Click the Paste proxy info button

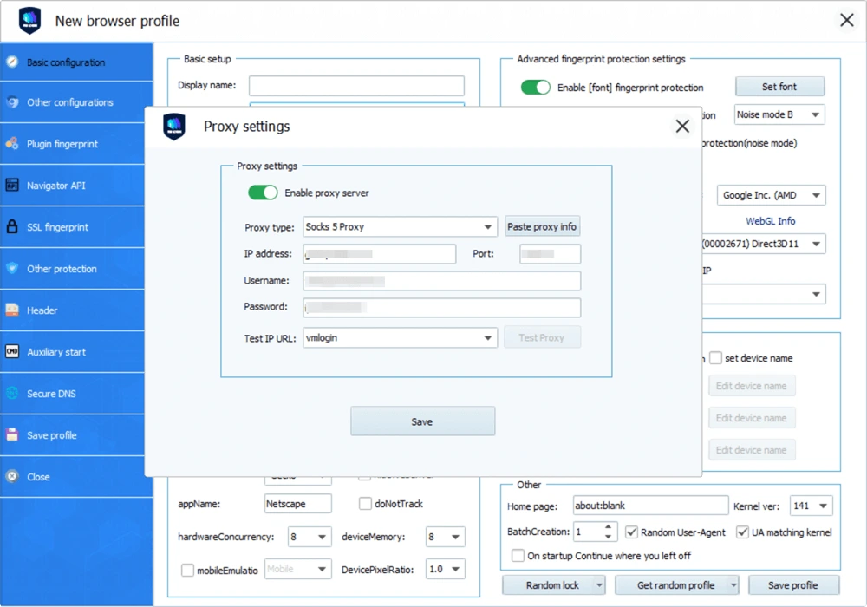(x=542, y=226)
